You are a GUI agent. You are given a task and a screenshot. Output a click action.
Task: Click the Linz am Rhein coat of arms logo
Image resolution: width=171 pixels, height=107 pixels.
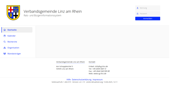13,13
